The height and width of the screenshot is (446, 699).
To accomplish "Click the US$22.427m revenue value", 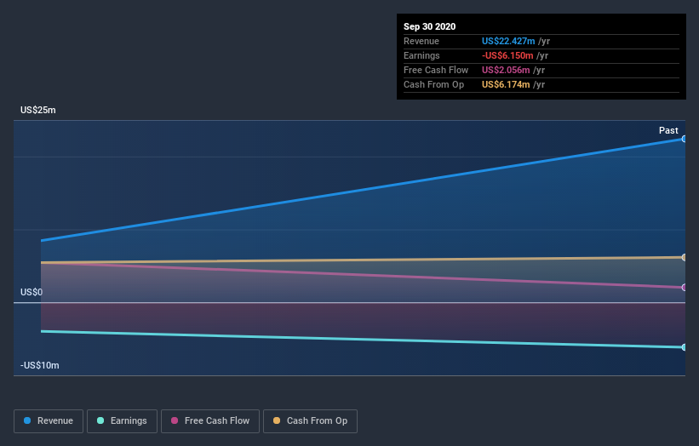I will (508, 41).
